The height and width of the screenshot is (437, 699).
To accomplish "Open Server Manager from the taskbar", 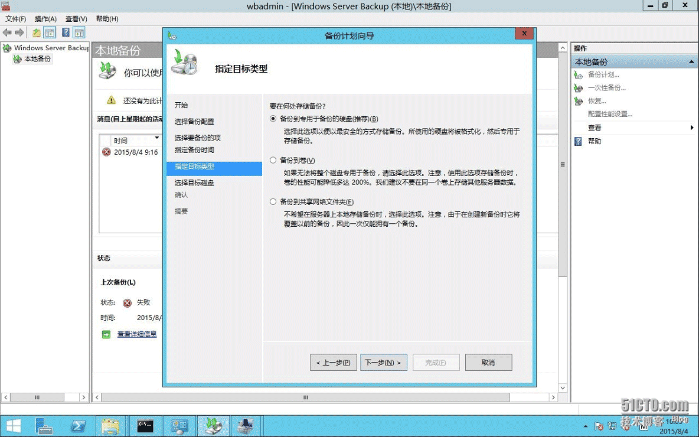I will [x=44, y=426].
